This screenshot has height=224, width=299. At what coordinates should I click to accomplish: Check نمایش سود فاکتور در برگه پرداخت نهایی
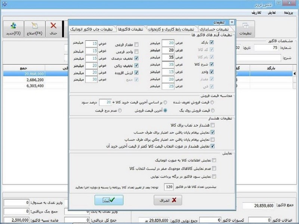[214, 176]
